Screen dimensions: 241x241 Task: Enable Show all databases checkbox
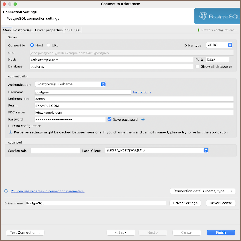[198, 66]
